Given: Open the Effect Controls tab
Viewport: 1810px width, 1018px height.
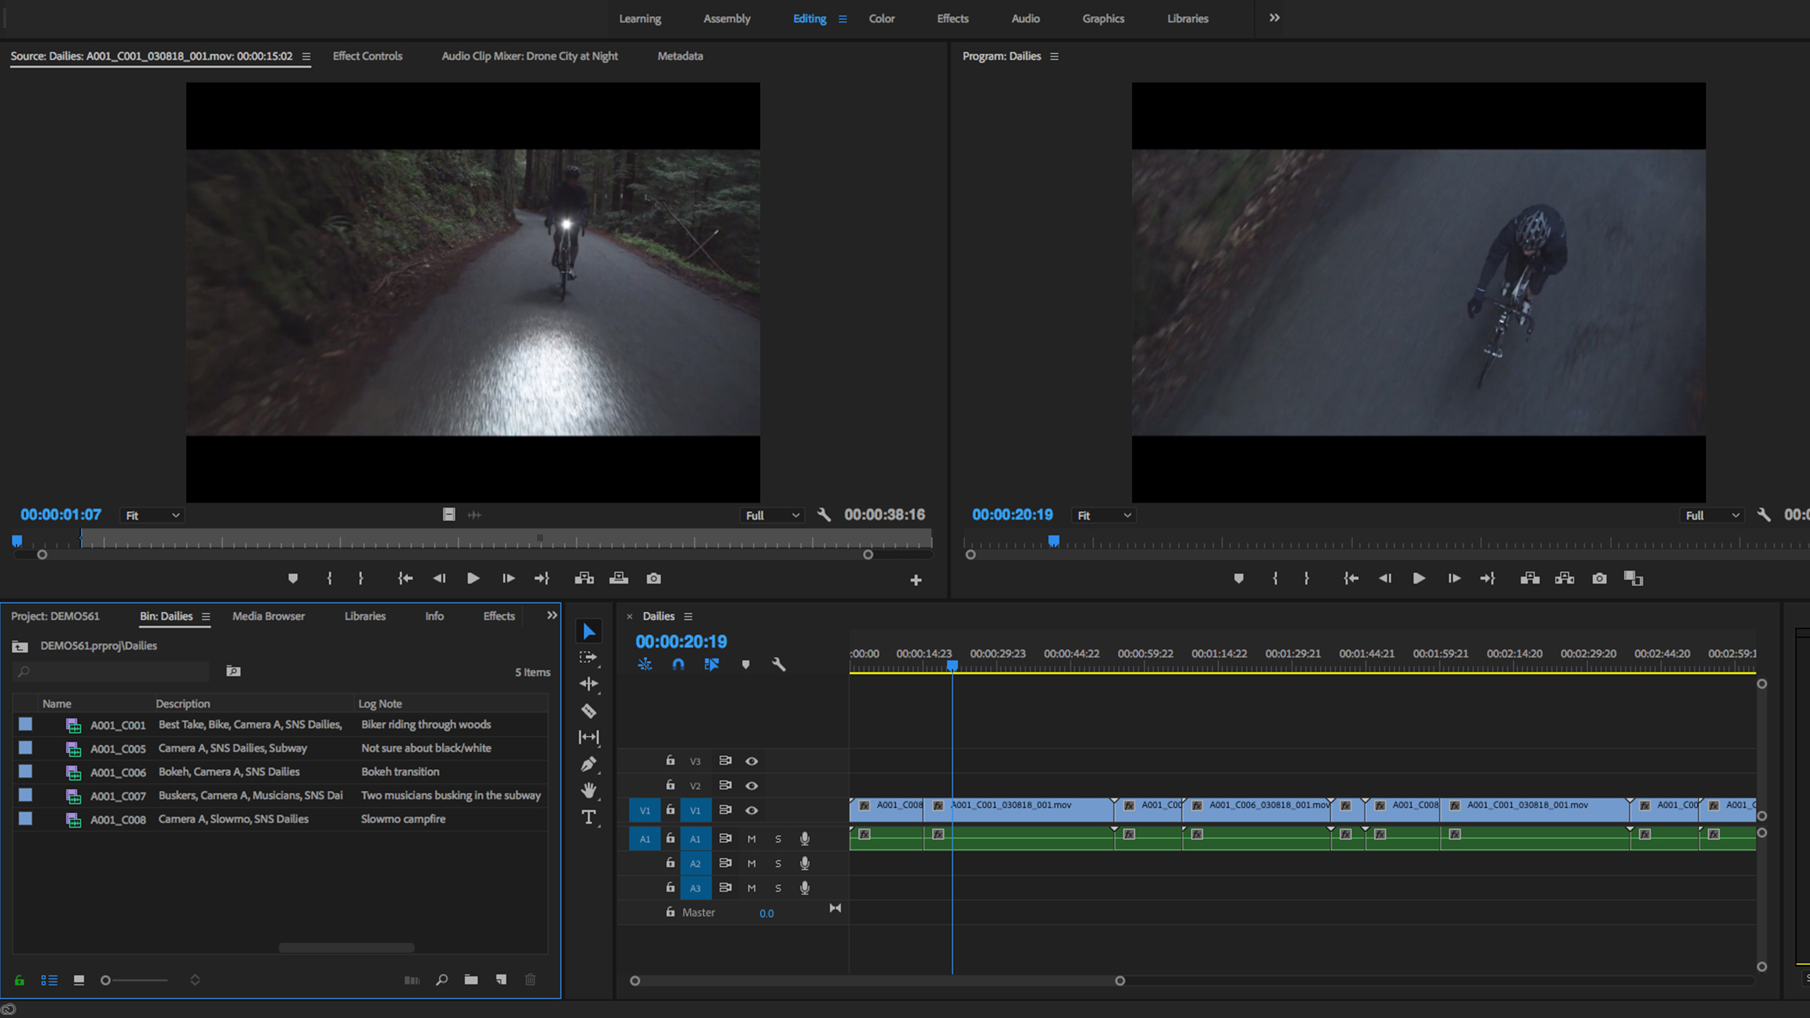Looking at the screenshot, I should tap(367, 56).
